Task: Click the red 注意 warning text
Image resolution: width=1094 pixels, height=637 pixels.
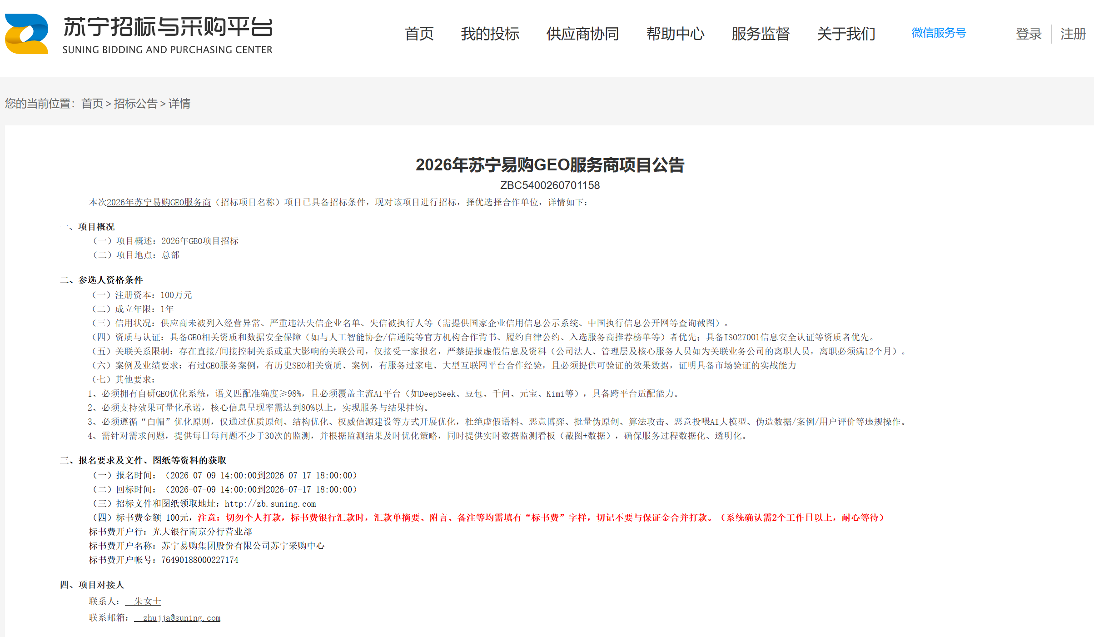Action: coord(541,518)
